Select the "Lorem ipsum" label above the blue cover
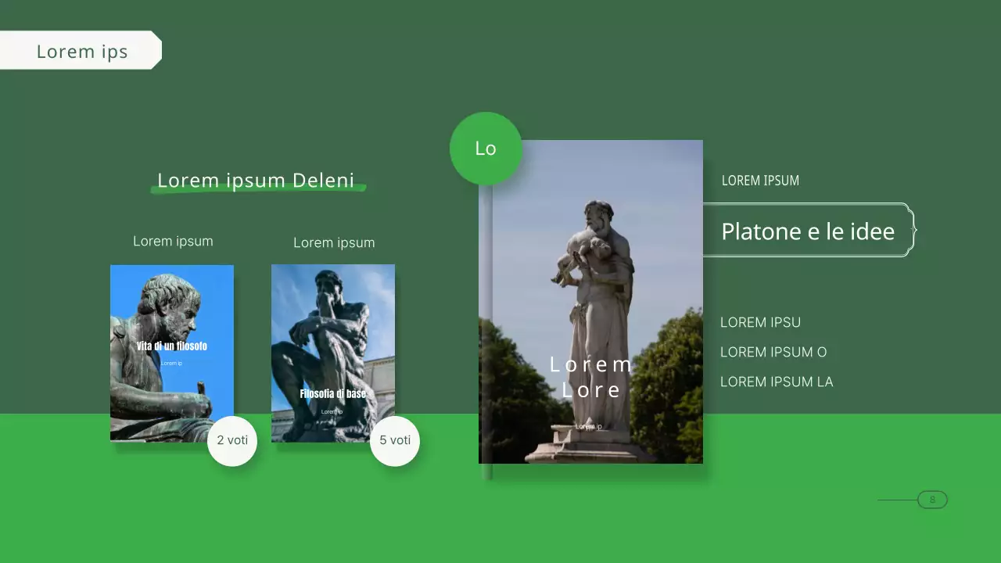The height and width of the screenshot is (563, 1001). [173, 242]
